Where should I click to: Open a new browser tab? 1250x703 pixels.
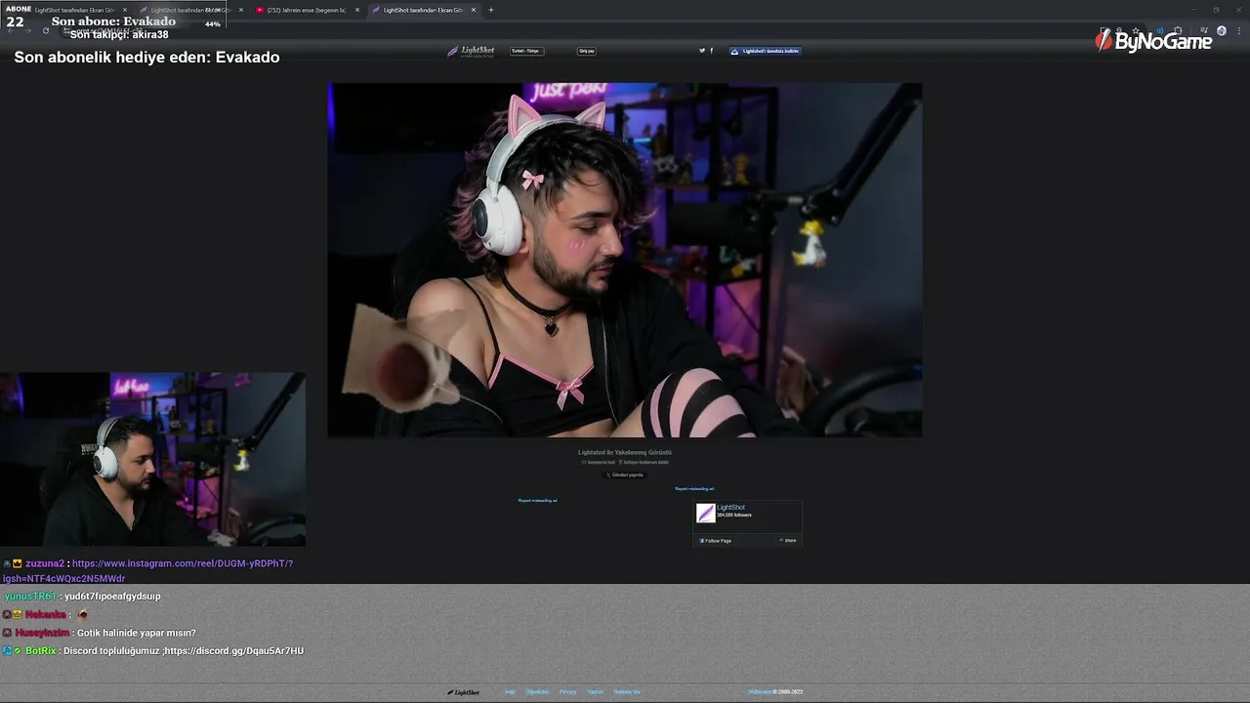[x=491, y=10]
